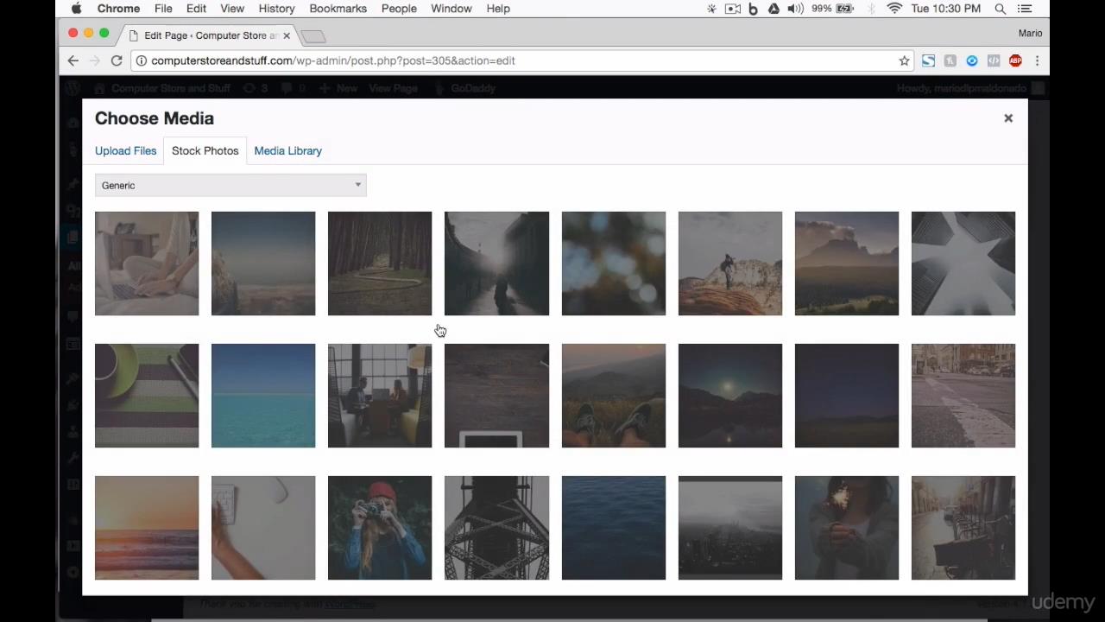Click the Mario profile button
The width and height of the screenshot is (1105, 622).
(1030, 33)
